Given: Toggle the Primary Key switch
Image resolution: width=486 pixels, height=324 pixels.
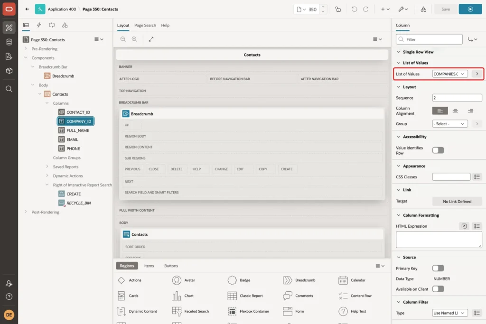Looking at the screenshot, I should [438, 268].
